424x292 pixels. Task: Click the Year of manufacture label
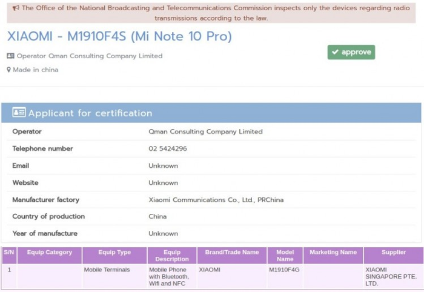click(45, 234)
